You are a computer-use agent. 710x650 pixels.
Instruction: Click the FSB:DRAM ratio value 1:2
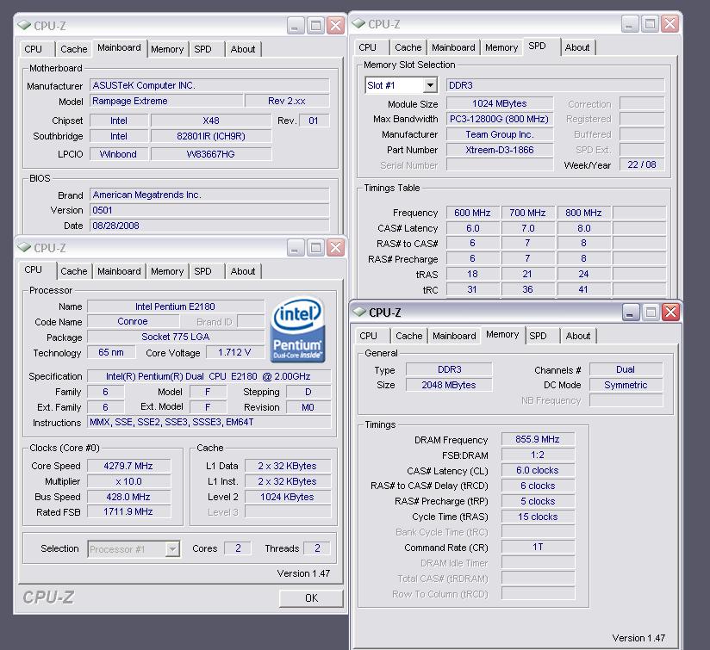[538, 455]
